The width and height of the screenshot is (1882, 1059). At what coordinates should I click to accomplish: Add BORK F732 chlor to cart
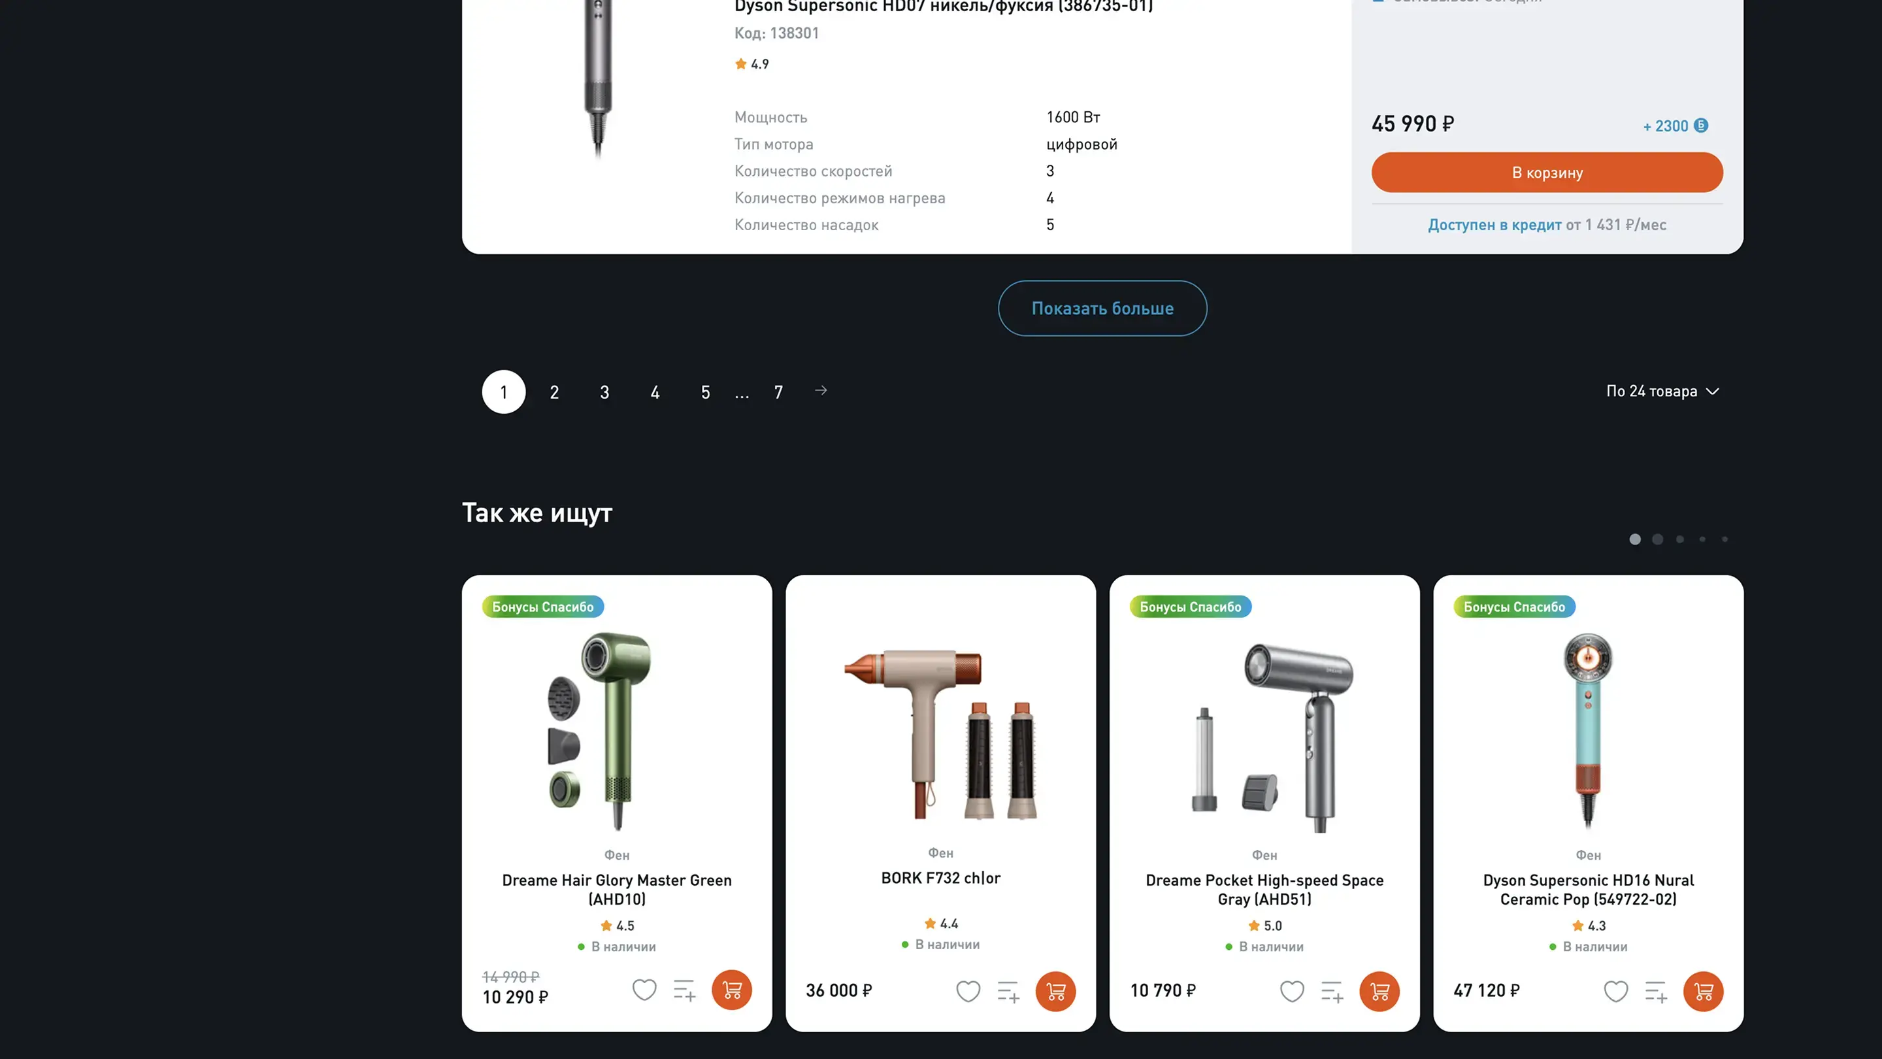1056,991
